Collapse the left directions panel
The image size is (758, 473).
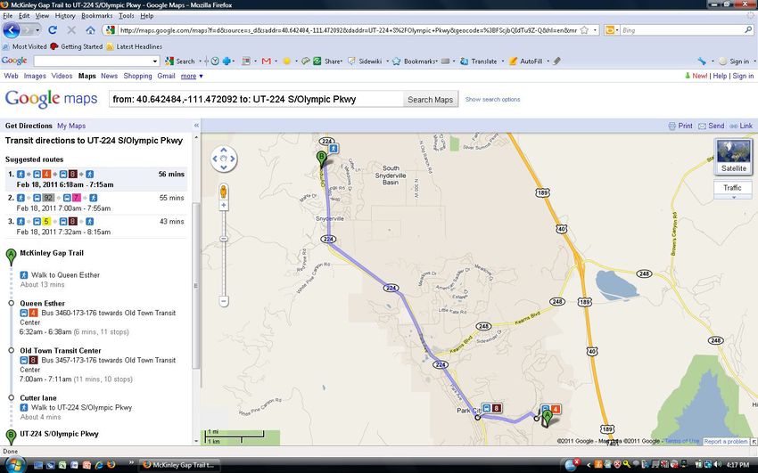[196, 126]
